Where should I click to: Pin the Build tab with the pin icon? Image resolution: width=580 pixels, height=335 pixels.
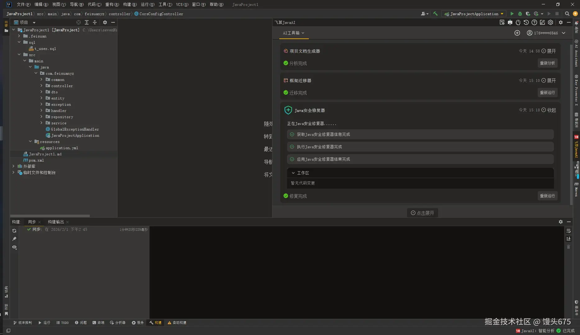point(14,239)
